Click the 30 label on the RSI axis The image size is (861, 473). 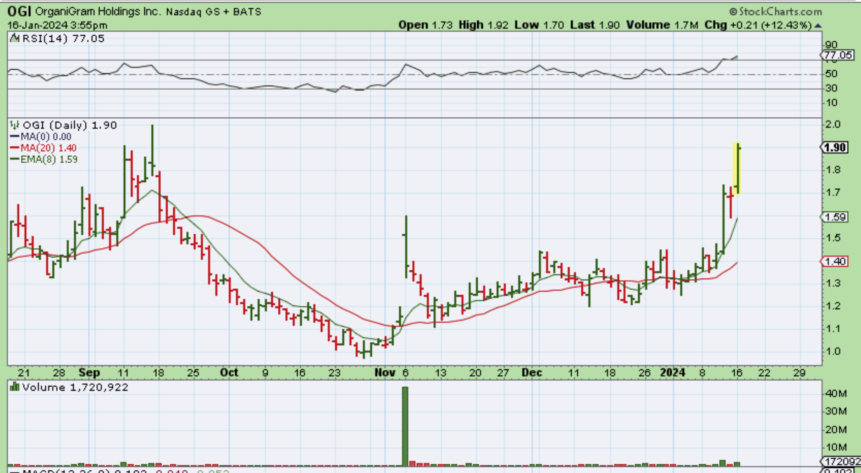coord(832,88)
